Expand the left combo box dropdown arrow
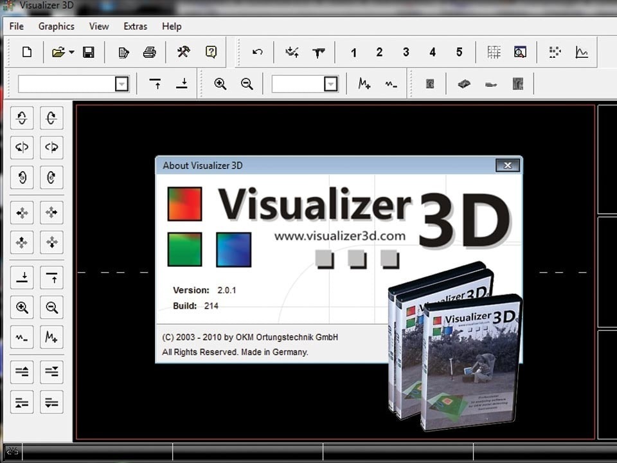Screen dimensions: 617x463 (121, 84)
